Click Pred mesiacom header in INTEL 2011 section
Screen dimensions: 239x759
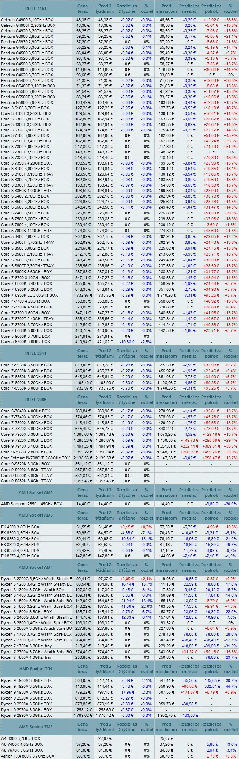click(166, 353)
